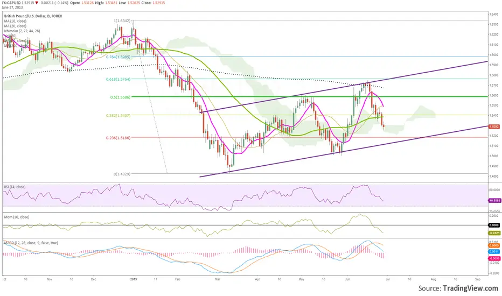Click the May label on time axis
502x296 pixels.
[301, 279]
